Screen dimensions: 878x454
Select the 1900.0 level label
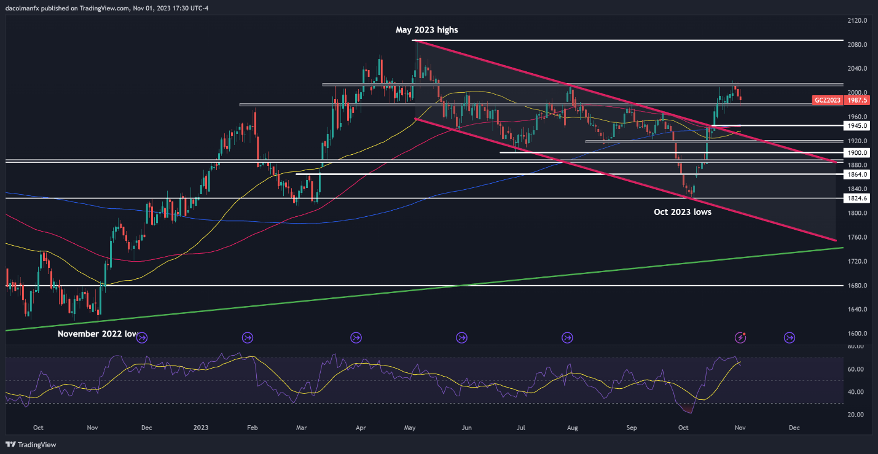(857, 152)
